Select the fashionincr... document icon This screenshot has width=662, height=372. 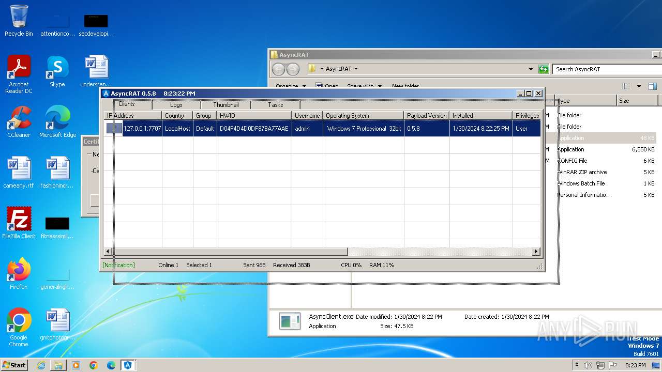57,173
